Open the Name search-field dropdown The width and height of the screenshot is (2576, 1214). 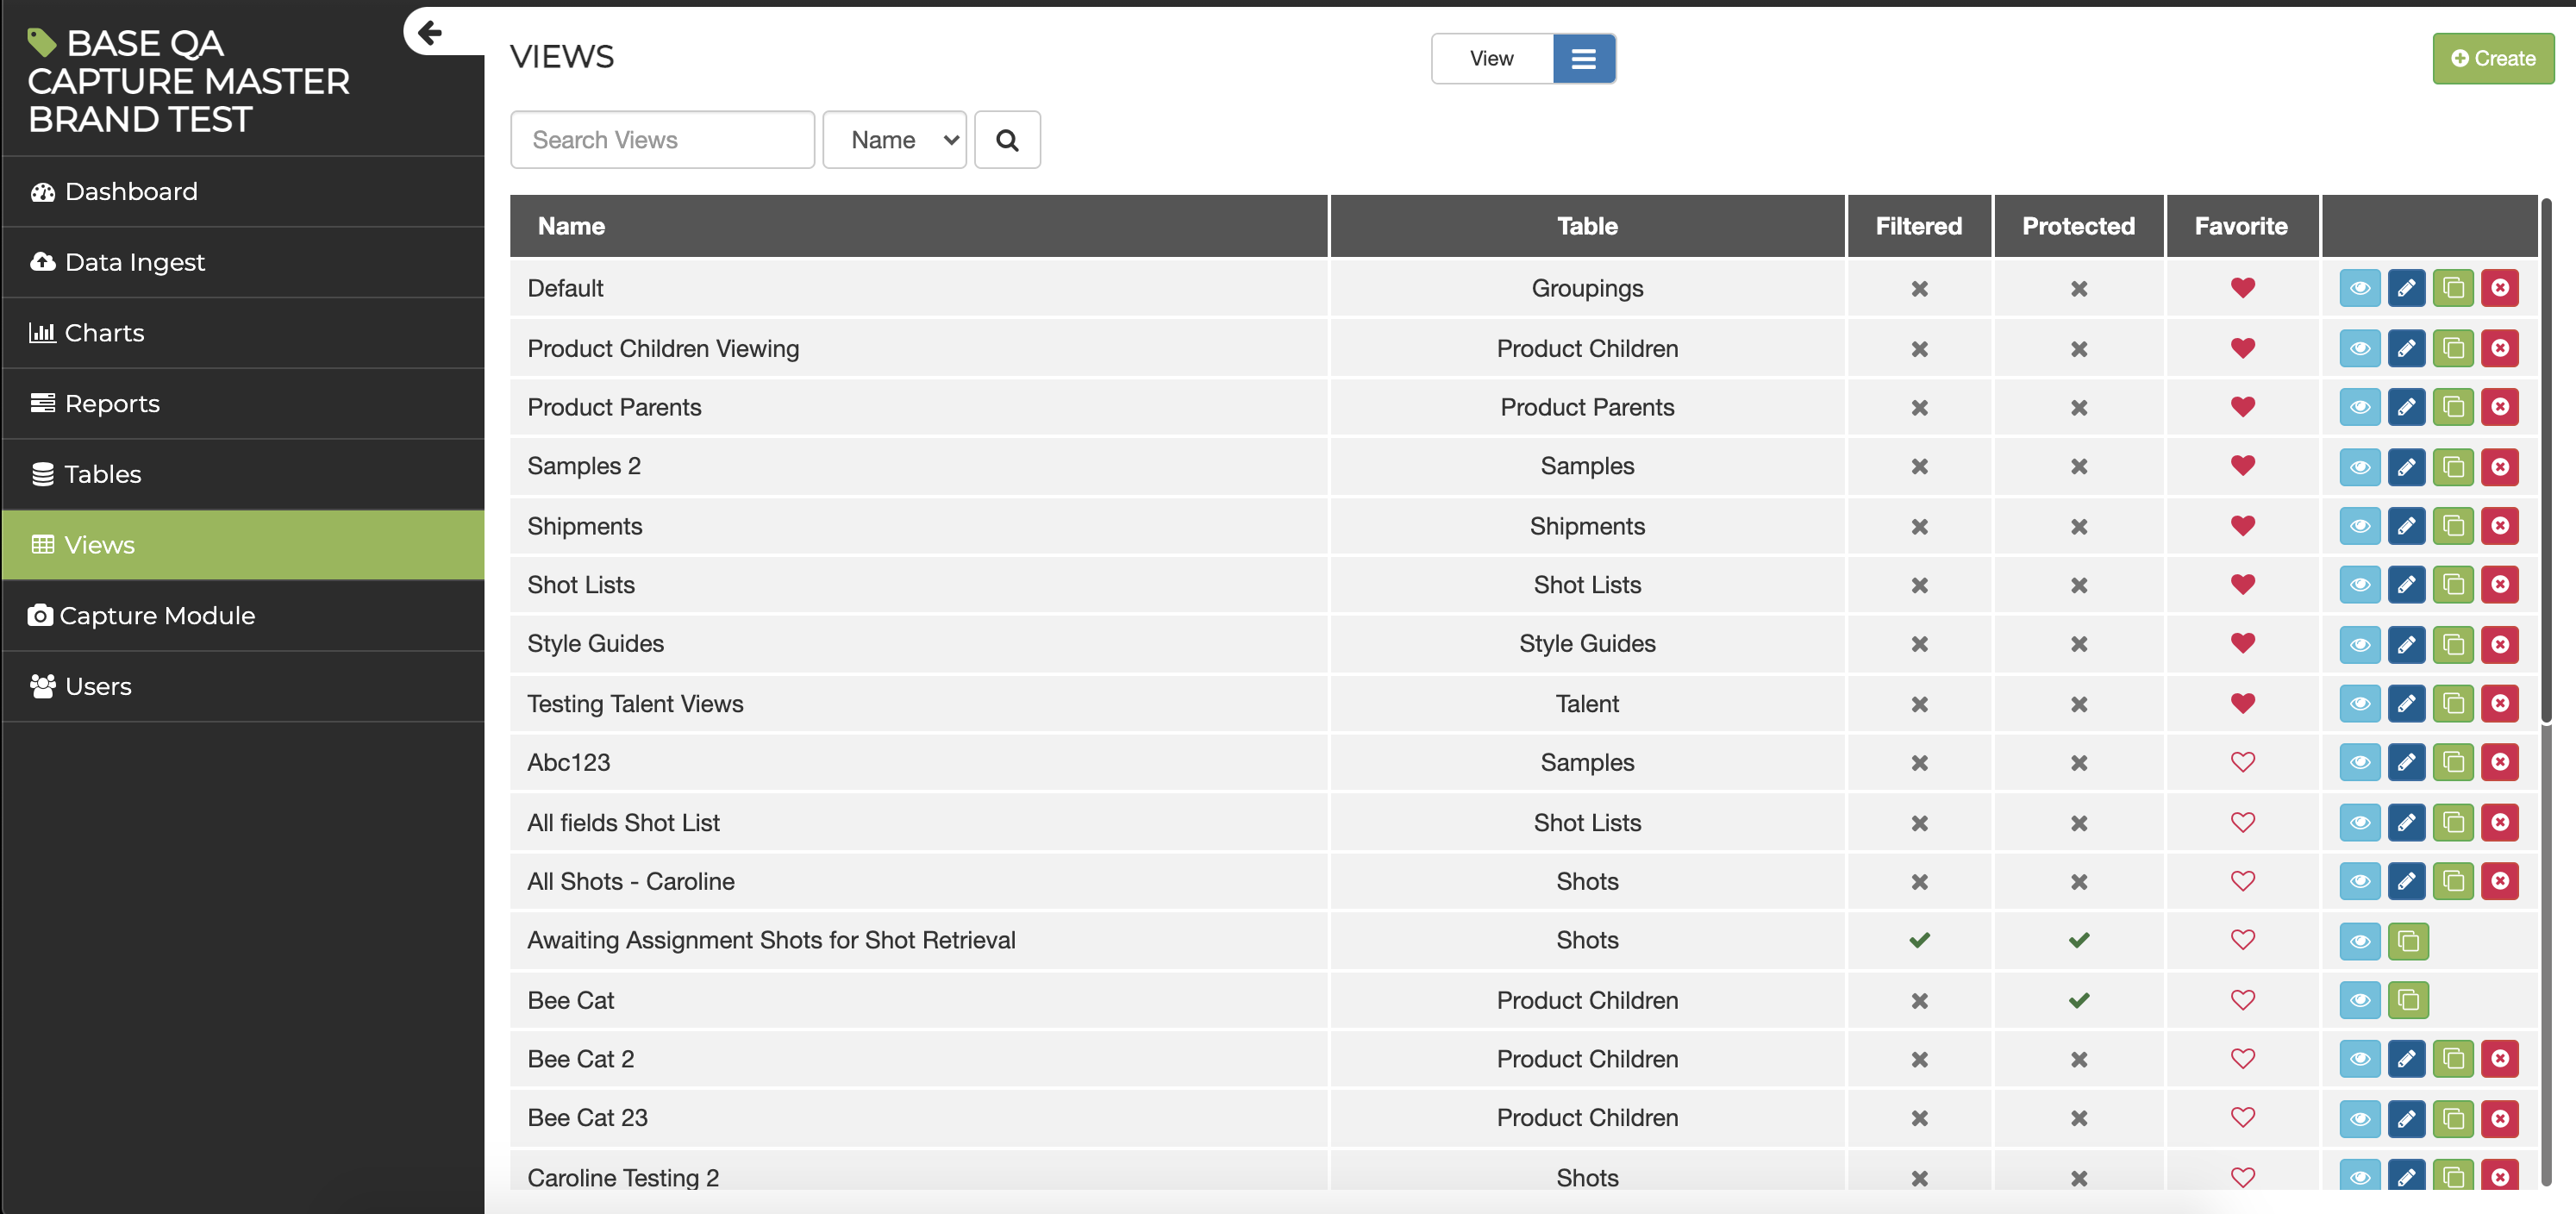(894, 140)
